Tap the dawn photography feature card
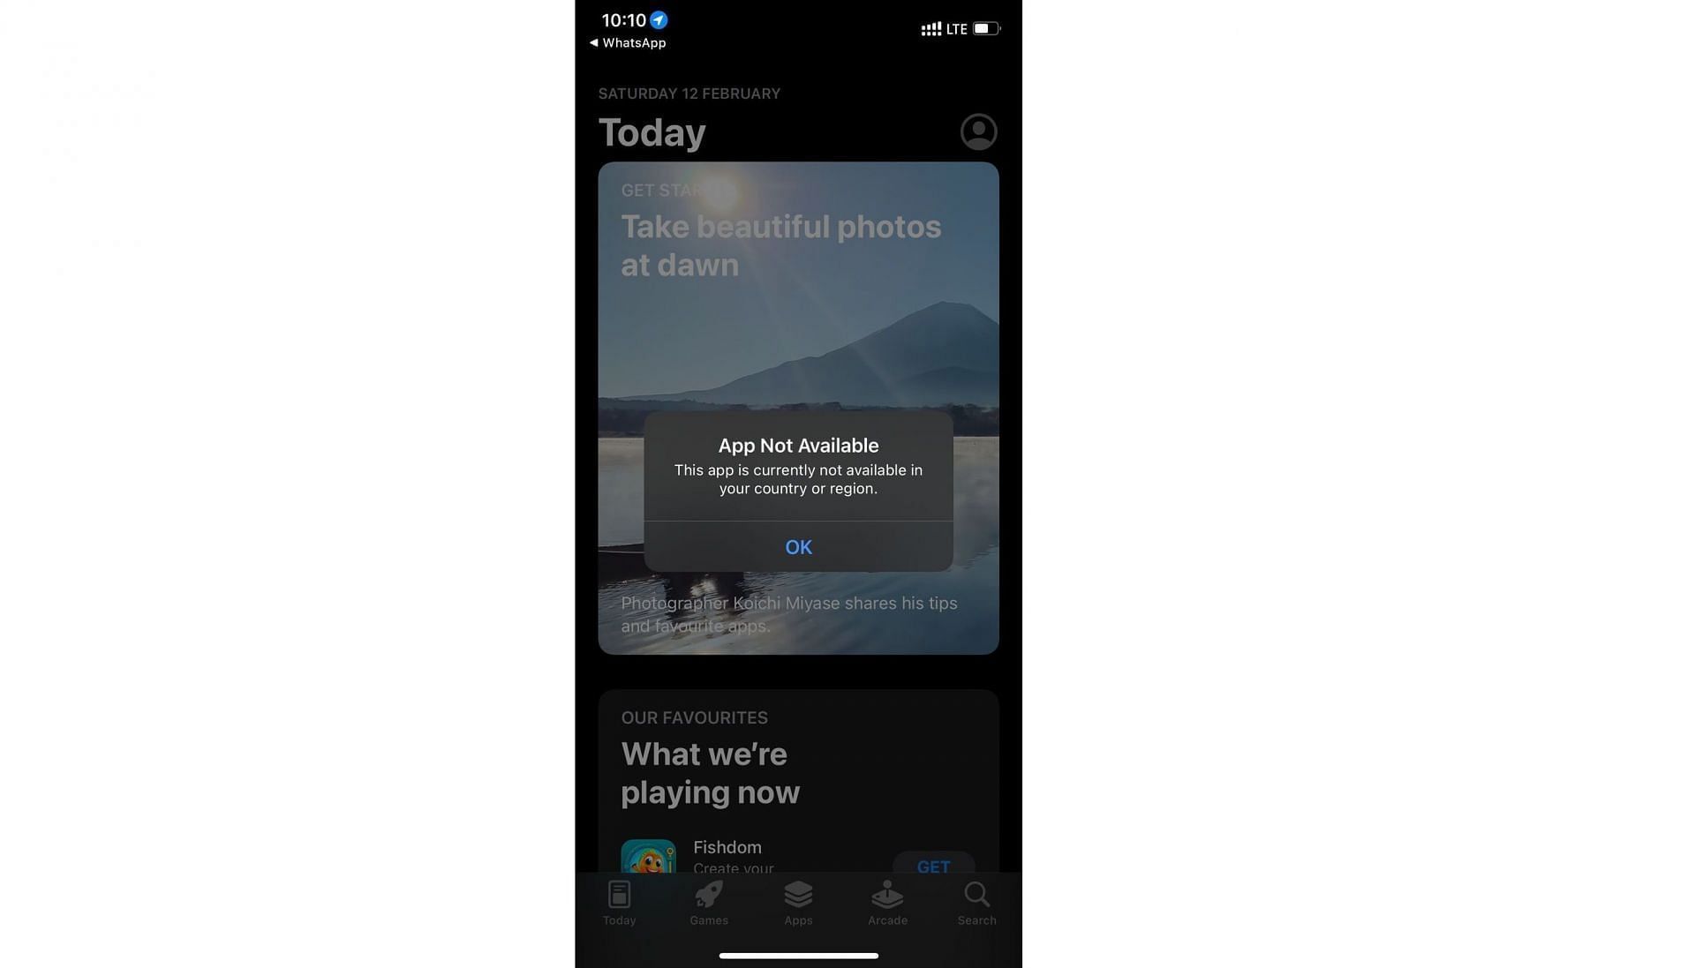Screen dimensions: 1695x968 pos(799,409)
